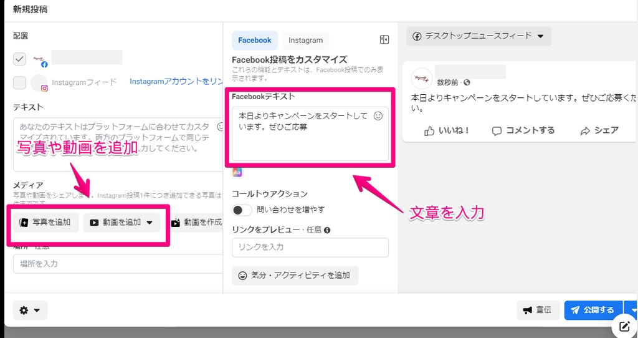Screen dimensions: 638x338
Task: Toggle the split panel layout icon
Action: tap(384, 39)
